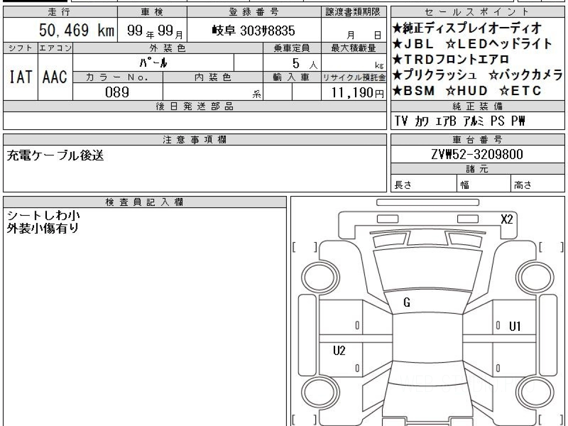Click the エアコン header cell
Viewport: 568px width, 426px height.
pyautogui.click(x=55, y=48)
